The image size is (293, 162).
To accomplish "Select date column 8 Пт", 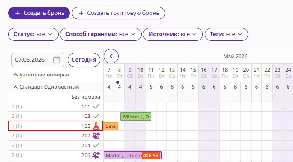I will [x=119, y=73].
